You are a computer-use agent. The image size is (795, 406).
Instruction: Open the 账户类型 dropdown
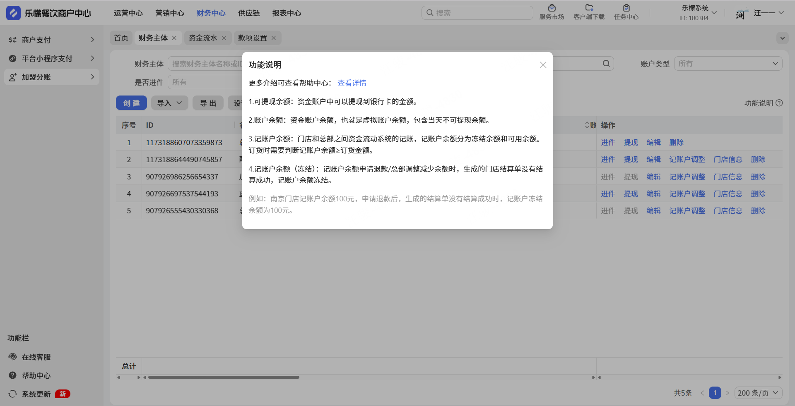coord(728,64)
